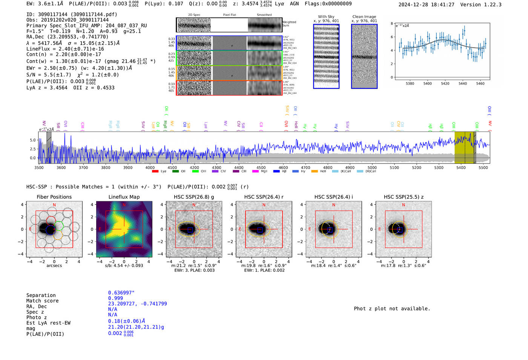The width and height of the screenshot is (528, 360).
Task: Click the blue "23.209727, -0.741799" coordinates
Action: click(x=137, y=304)
